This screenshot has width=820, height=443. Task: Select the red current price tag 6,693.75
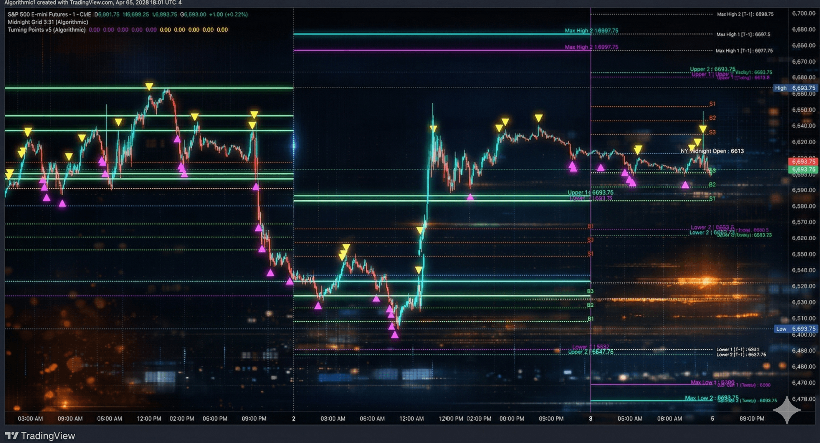(804, 161)
